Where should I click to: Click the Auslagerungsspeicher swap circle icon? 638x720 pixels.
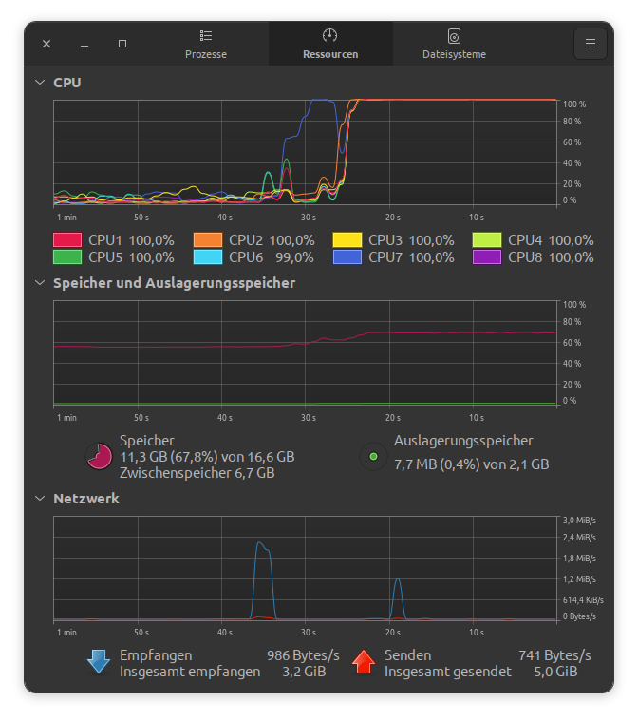[x=373, y=457]
